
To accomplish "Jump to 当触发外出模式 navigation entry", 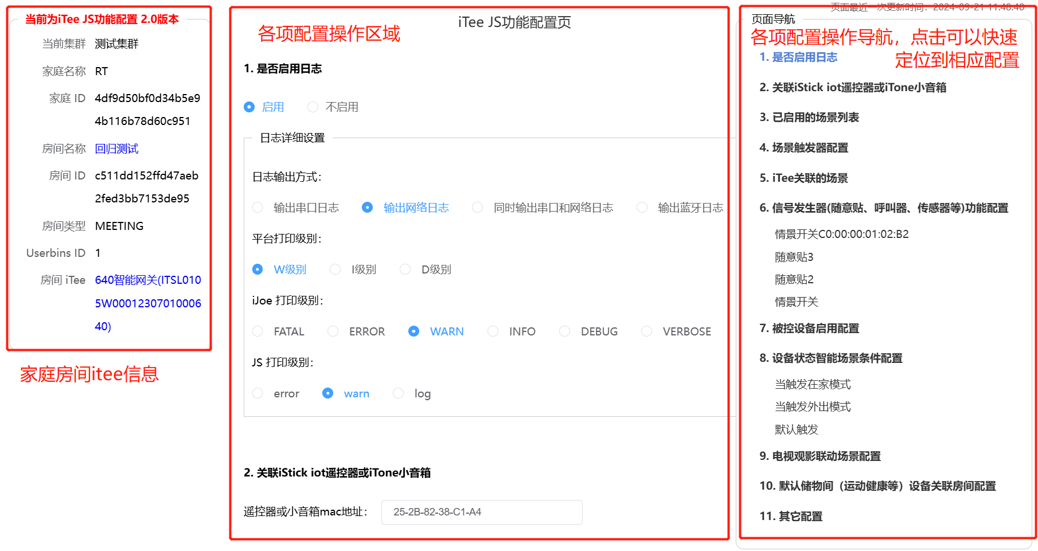I will (x=813, y=407).
